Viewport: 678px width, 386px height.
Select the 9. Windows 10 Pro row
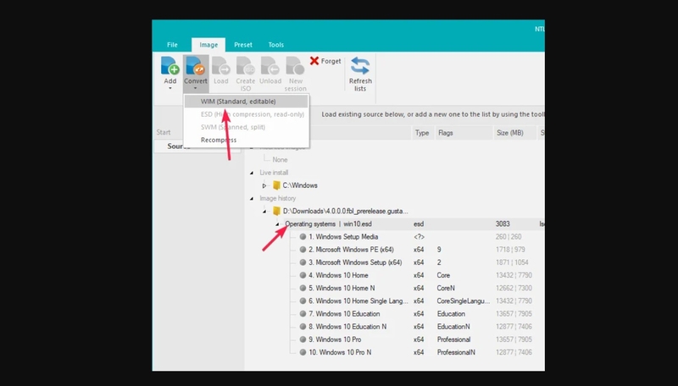tap(335, 339)
